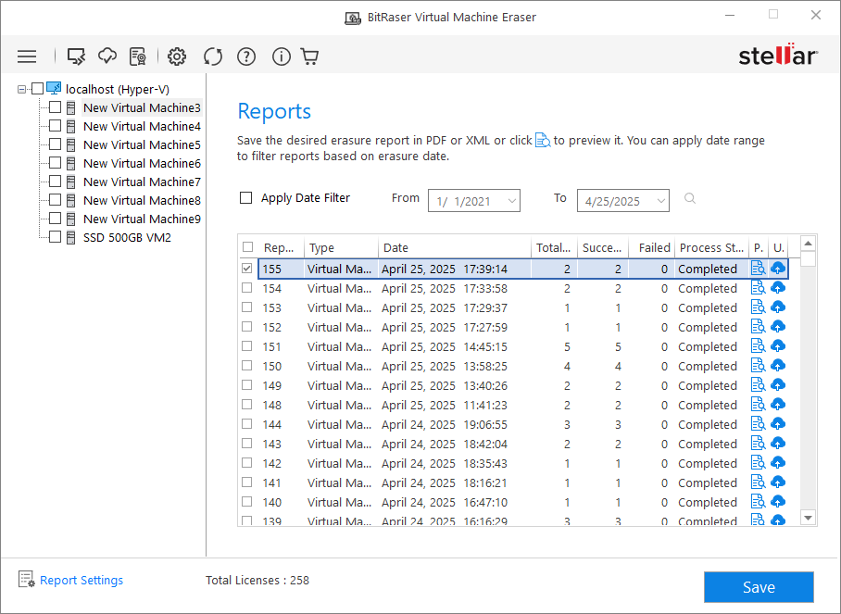Viewport: 841px width, 614px height.
Task: Tick the SSD 500GB VM2 checkbox
Action: (x=55, y=237)
